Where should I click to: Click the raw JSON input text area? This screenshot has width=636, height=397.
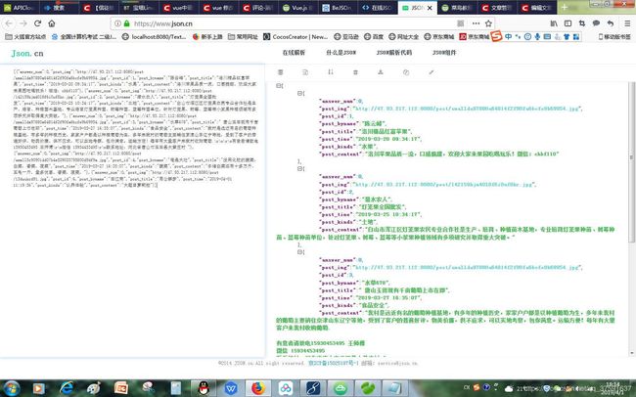coord(133,211)
